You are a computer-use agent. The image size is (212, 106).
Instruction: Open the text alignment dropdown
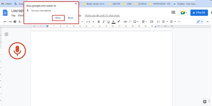point(144,22)
